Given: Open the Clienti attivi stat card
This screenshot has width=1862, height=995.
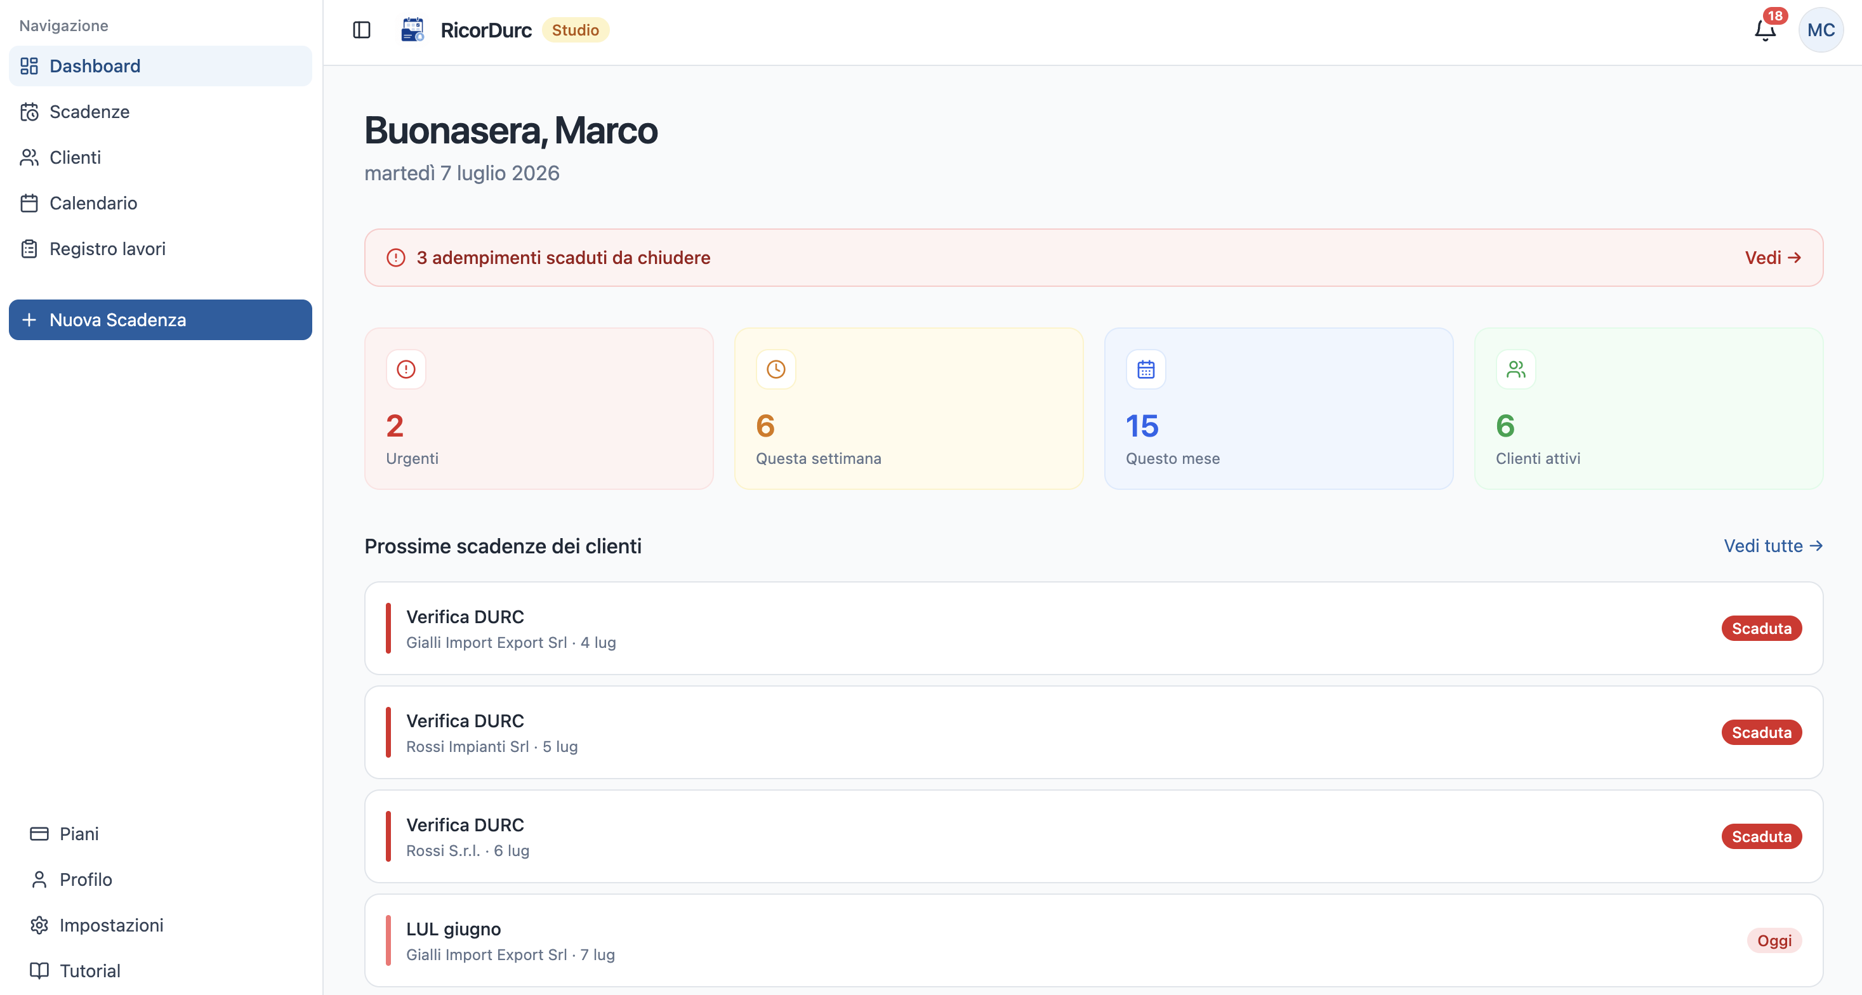Looking at the screenshot, I should [1649, 408].
